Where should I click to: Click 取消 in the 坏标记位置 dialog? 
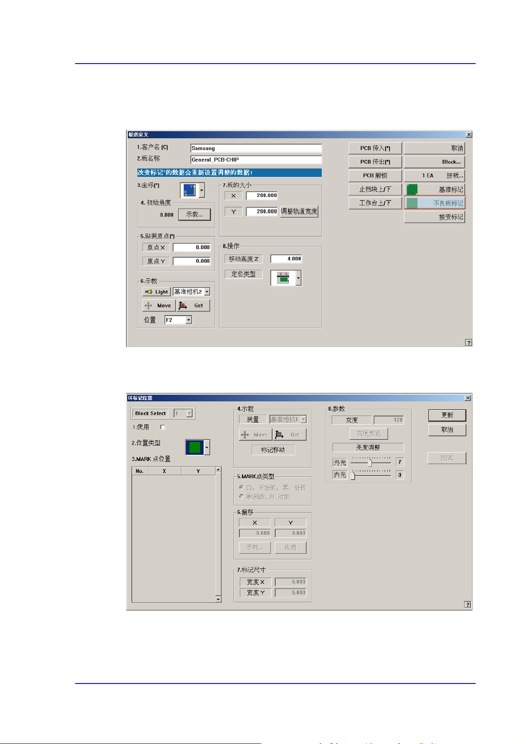tap(447, 430)
